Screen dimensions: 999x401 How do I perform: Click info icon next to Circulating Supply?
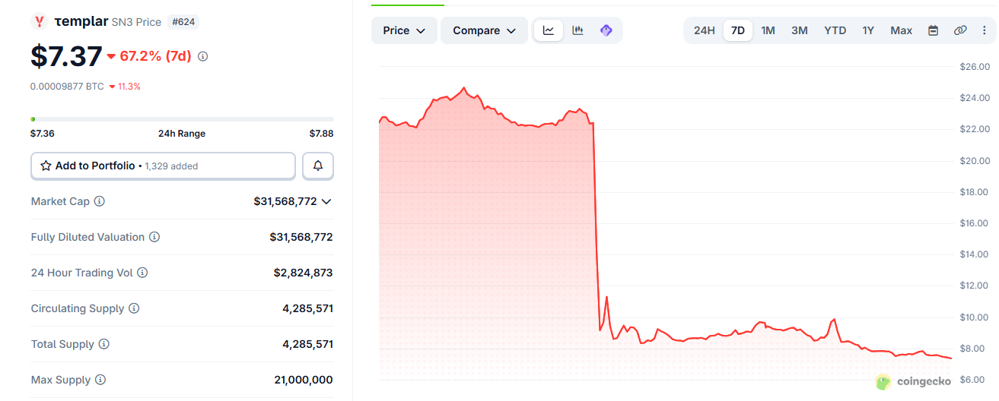click(x=134, y=308)
